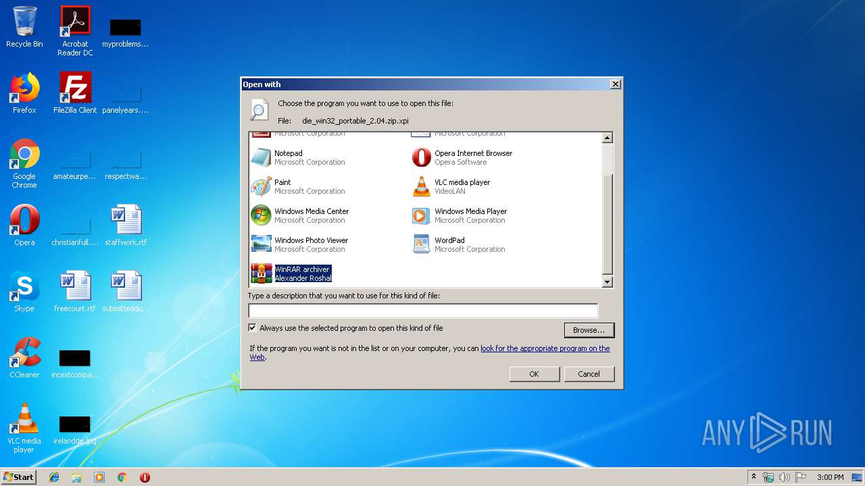Select the Firefox desktop shortcut
865x486 pixels.
tap(24, 93)
